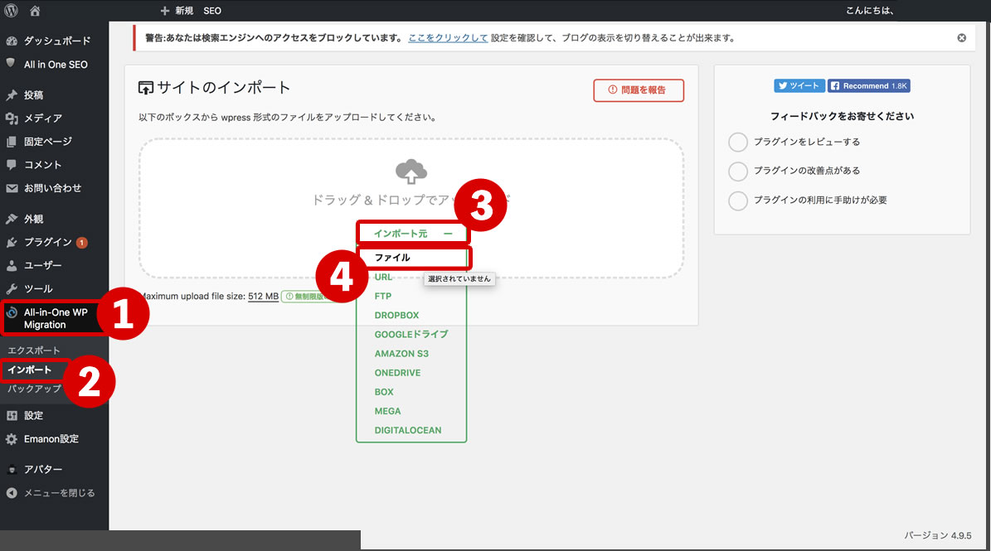Click the All-in-One WP Migration logo icon
The image size is (991, 551).
(12, 312)
